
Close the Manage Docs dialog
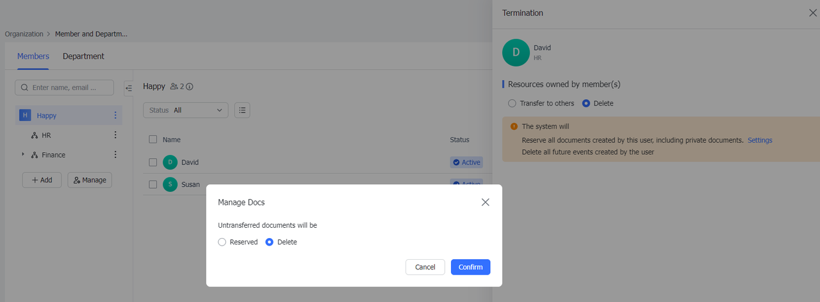485,202
